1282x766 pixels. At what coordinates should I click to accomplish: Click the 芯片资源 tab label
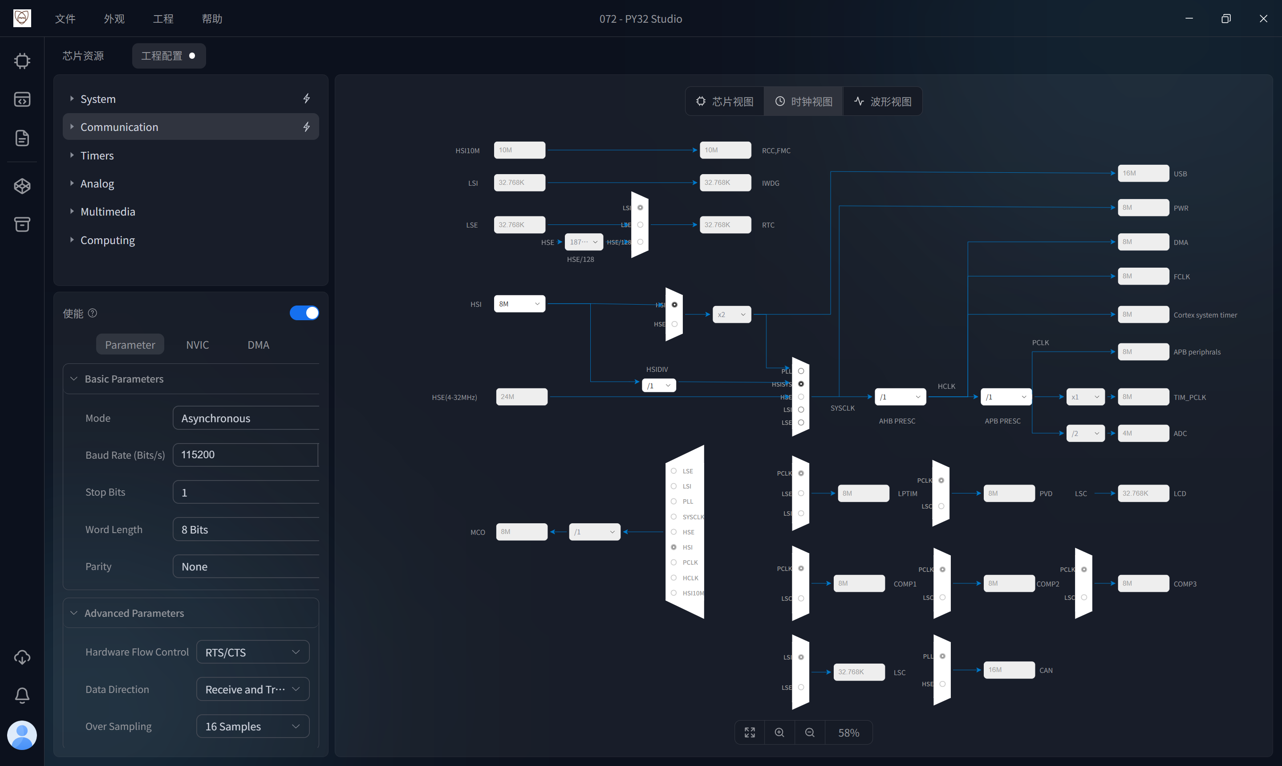pos(83,56)
